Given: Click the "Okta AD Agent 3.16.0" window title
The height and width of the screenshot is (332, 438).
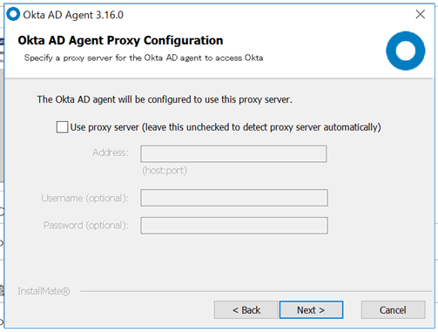Looking at the screenshot, I should pos(73,15).
